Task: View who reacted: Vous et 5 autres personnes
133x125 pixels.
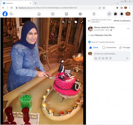Action: click(103, 42)
